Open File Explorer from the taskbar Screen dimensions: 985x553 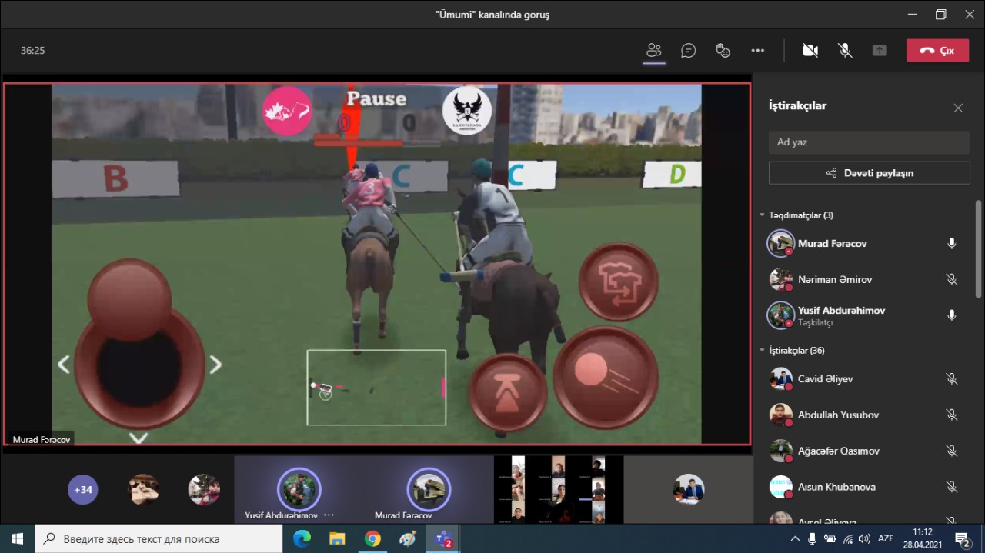point(337,538)
